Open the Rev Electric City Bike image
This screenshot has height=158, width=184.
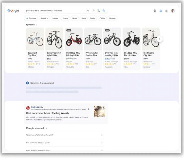(151, 39)
